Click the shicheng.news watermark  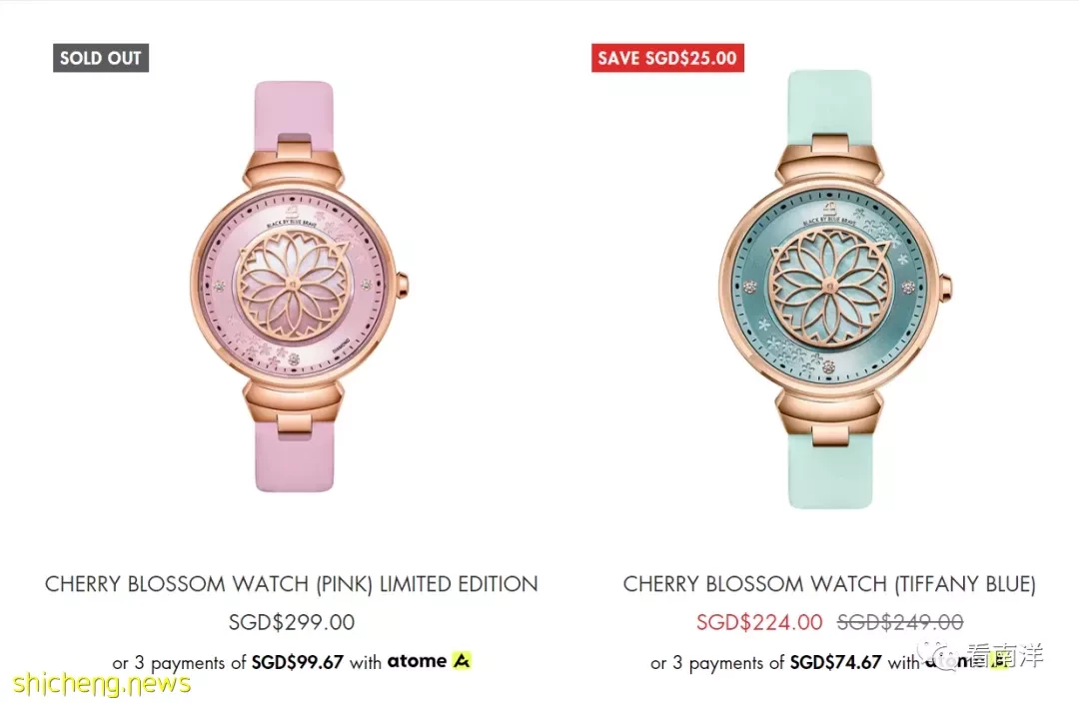(x=101, y=683)
